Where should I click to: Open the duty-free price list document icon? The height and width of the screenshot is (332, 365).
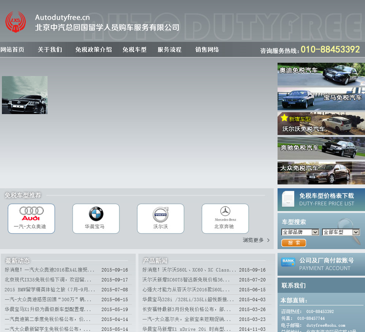point(288,199)
